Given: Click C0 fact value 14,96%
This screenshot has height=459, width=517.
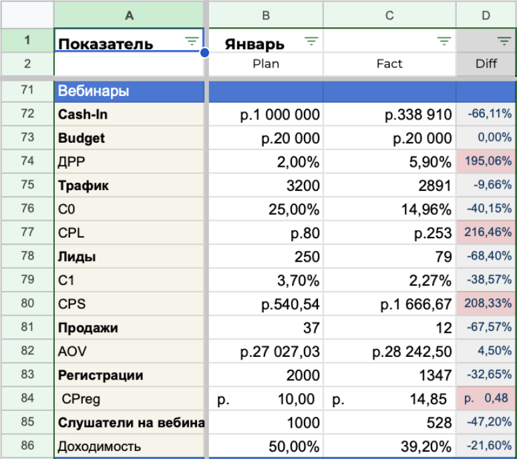Looking at the screenshot, I should (x=389, y=209).
